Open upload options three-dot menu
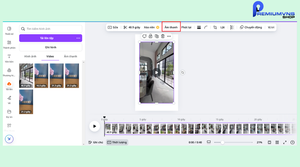This screenshot has width=300, height=167. coord(78,38)
